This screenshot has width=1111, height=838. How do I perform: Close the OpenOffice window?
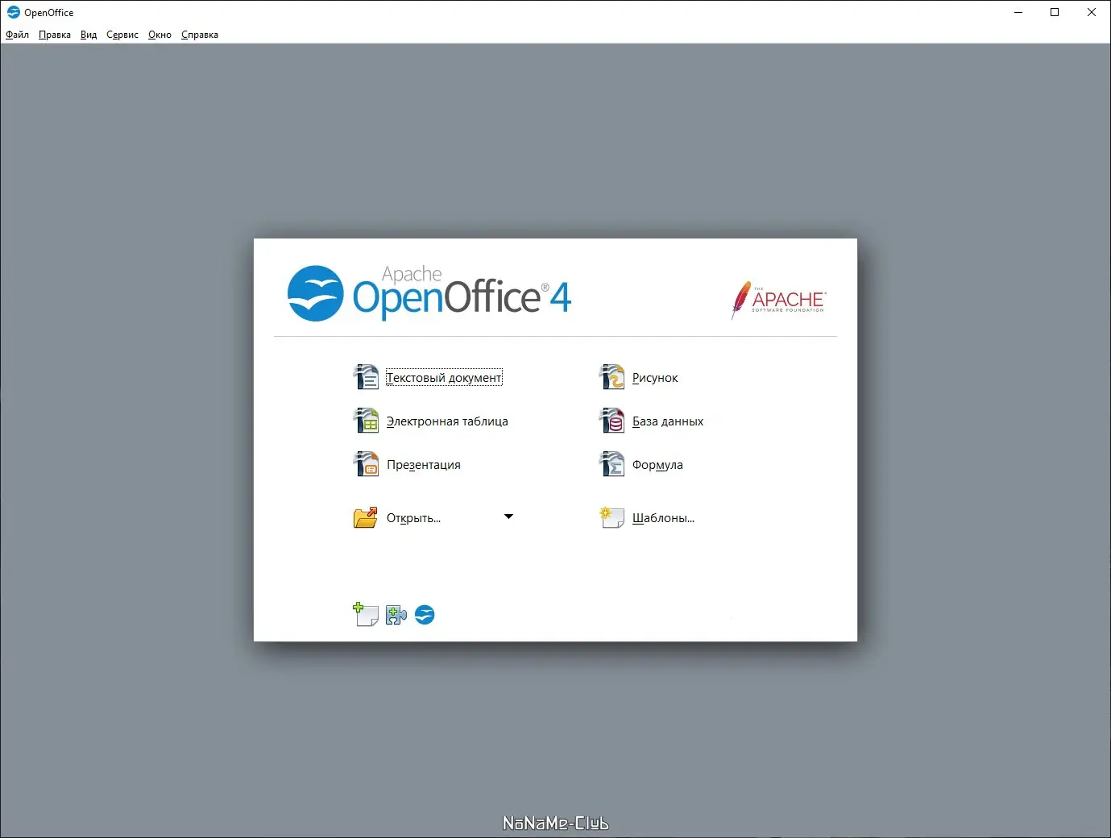pyautogui.click(x=1092, y=12)
